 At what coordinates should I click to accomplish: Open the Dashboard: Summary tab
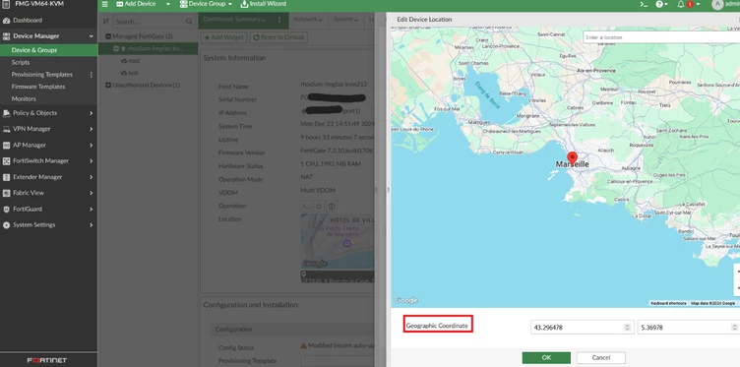pos(234,20)
